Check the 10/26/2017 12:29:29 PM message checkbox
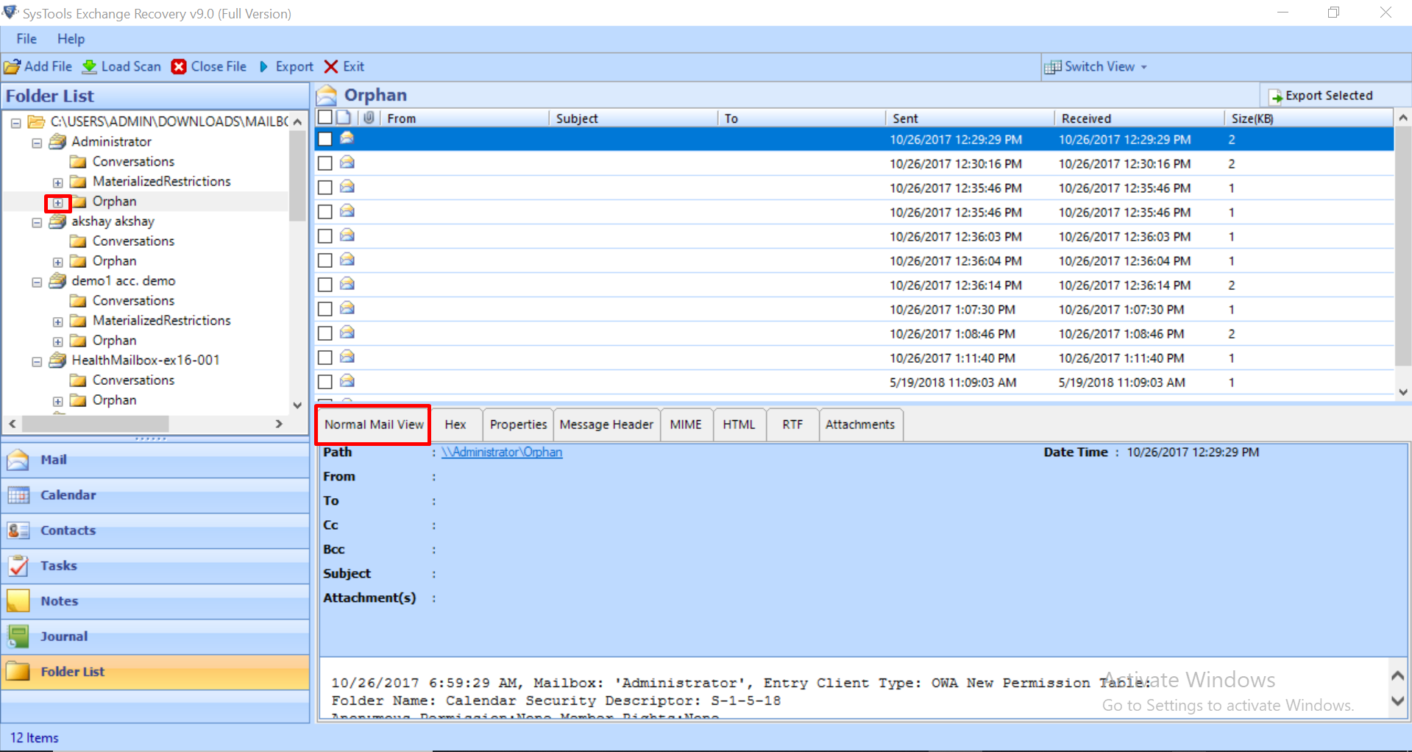This screenshot has height=752, width=1412. pos(324,139)
